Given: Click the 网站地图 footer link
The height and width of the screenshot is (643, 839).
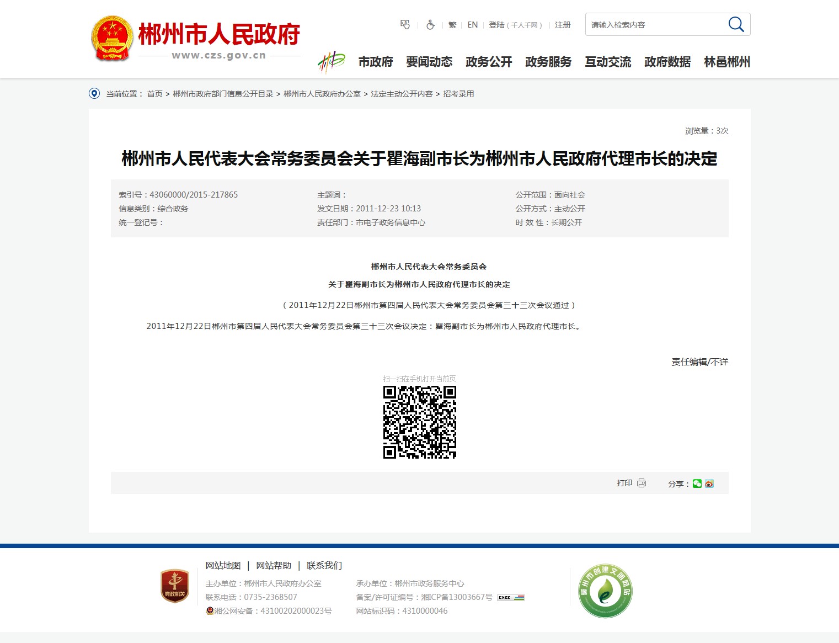Looking at the screenshot, I should coord(223,566).
